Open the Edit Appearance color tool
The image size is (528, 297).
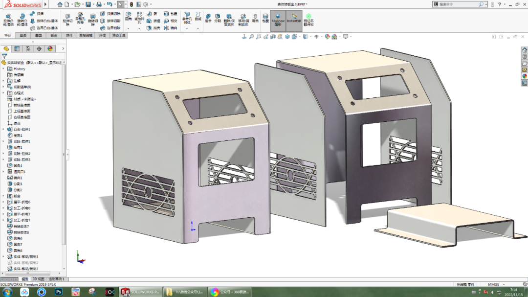pyautogui.click(x=327, y=36)
